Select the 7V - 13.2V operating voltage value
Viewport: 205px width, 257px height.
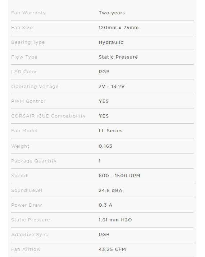[111, 87]
